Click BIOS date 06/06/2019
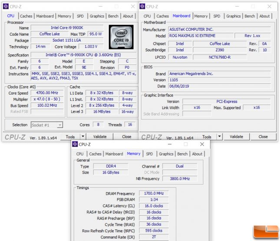 pyautogui.click(x=220, y=86)
